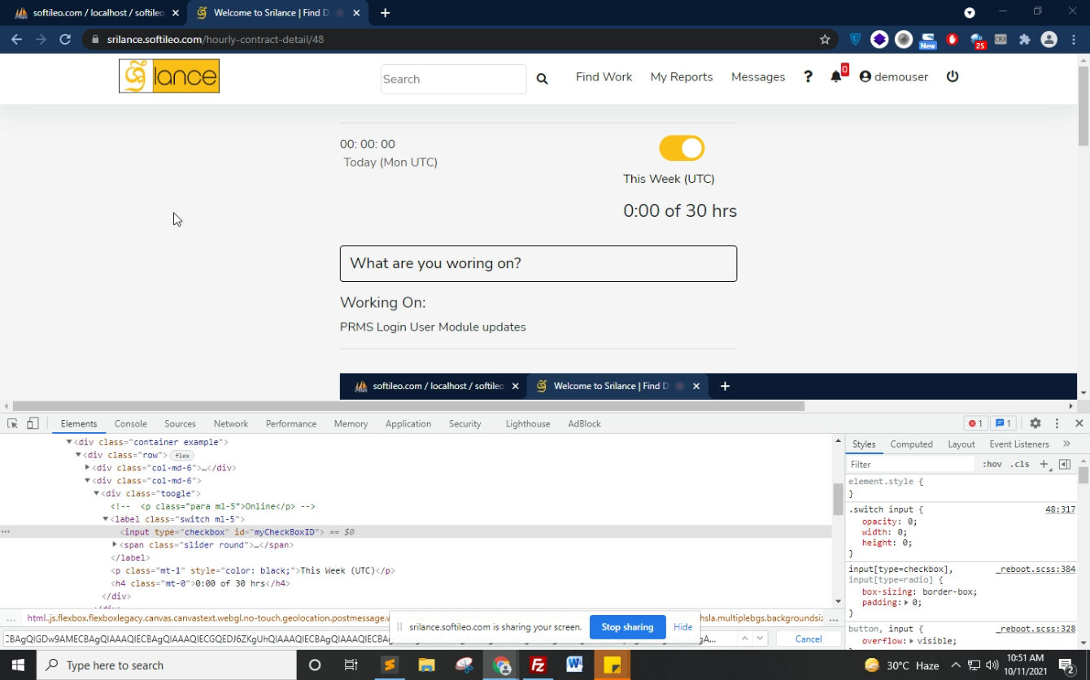
Task: Toggle the .cls class editor button
Action: coord(1019,465)
